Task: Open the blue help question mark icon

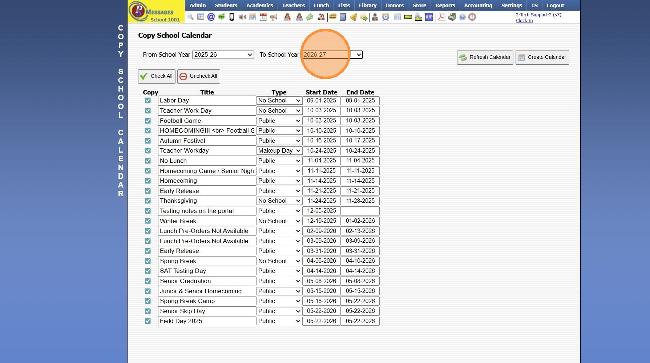Action: (x=462, y=17)
